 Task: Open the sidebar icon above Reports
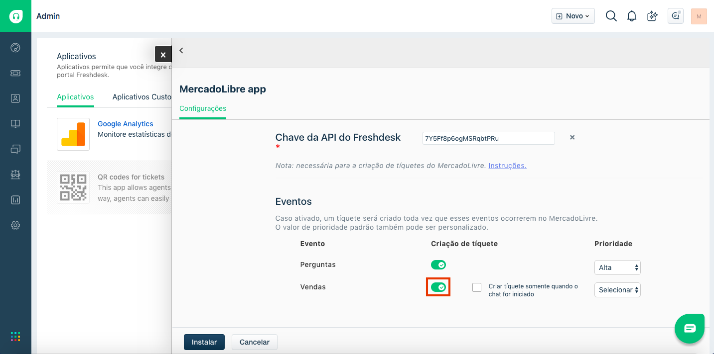pyautogui.click(x=15, y=175)
